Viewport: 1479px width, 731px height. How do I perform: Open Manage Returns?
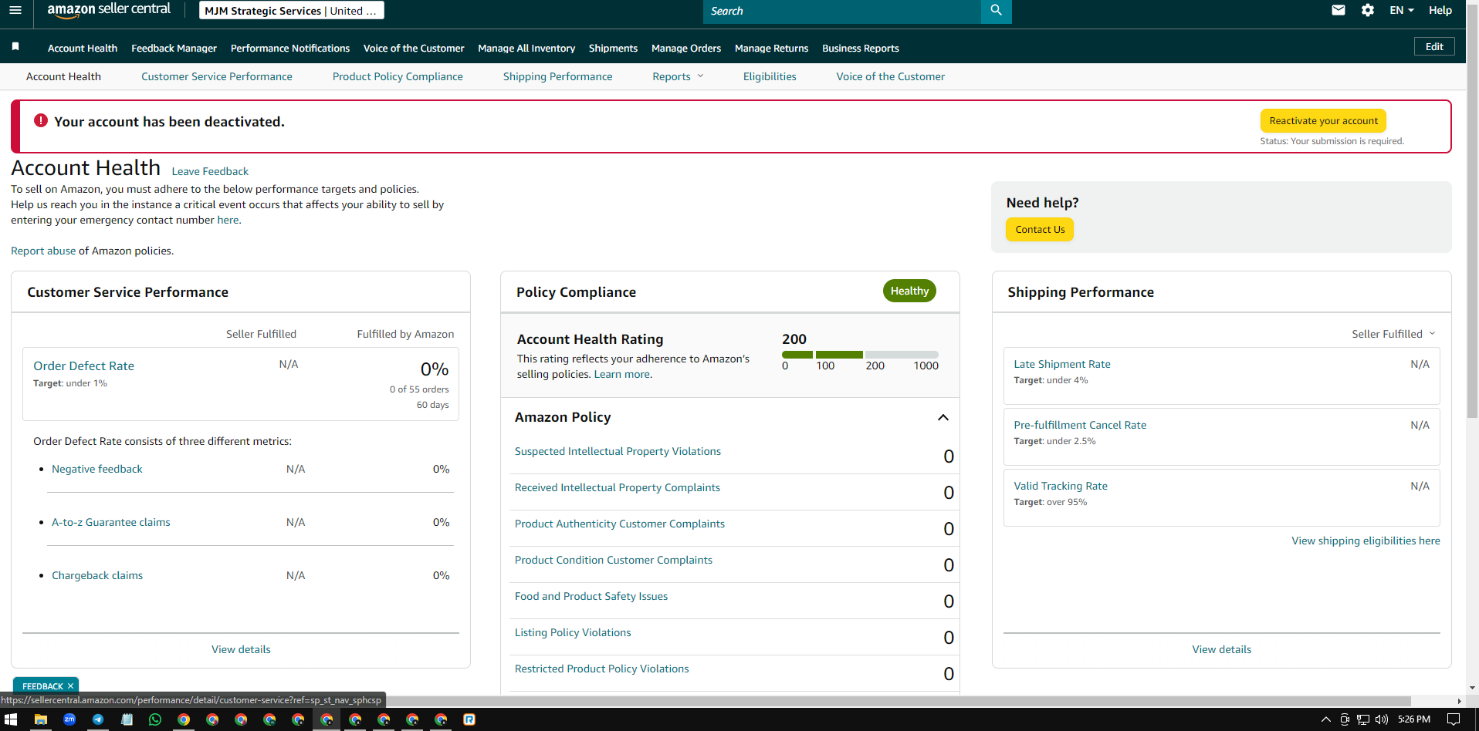pos(771,48)
